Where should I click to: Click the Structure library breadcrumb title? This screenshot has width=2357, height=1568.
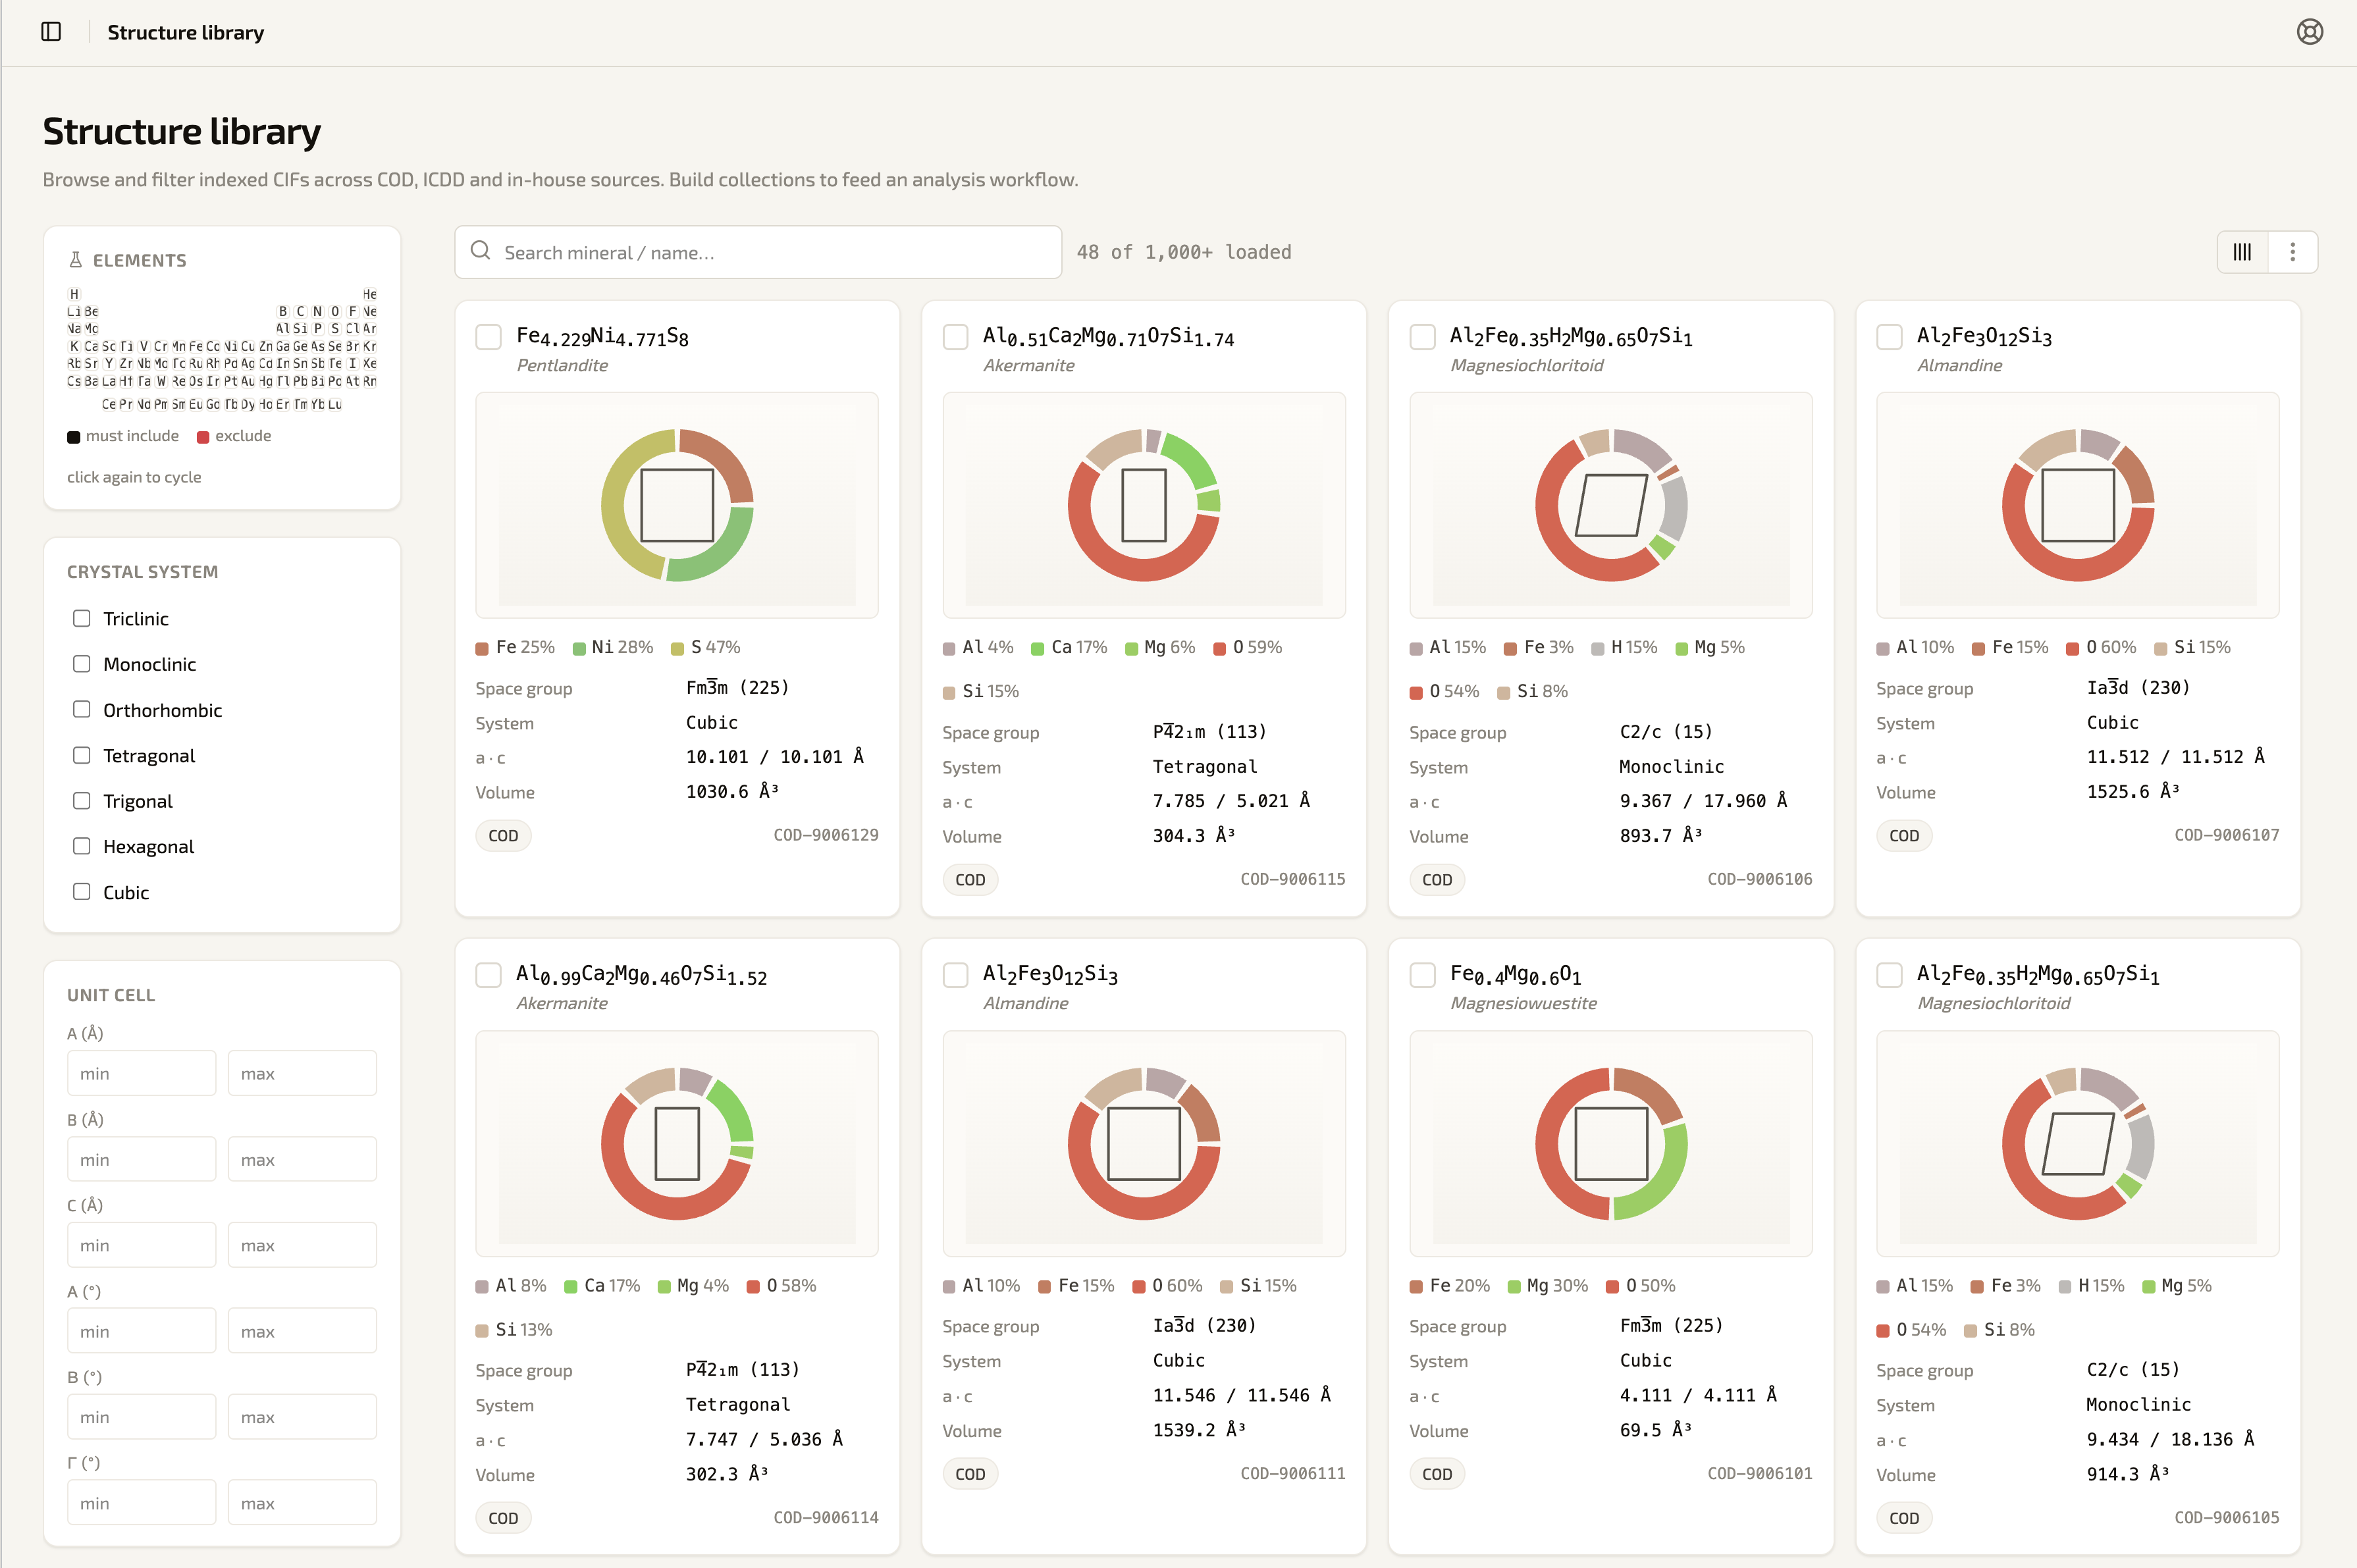[186, 32]
